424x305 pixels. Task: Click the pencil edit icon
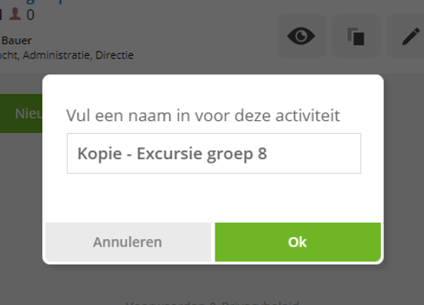pos(410,36)
